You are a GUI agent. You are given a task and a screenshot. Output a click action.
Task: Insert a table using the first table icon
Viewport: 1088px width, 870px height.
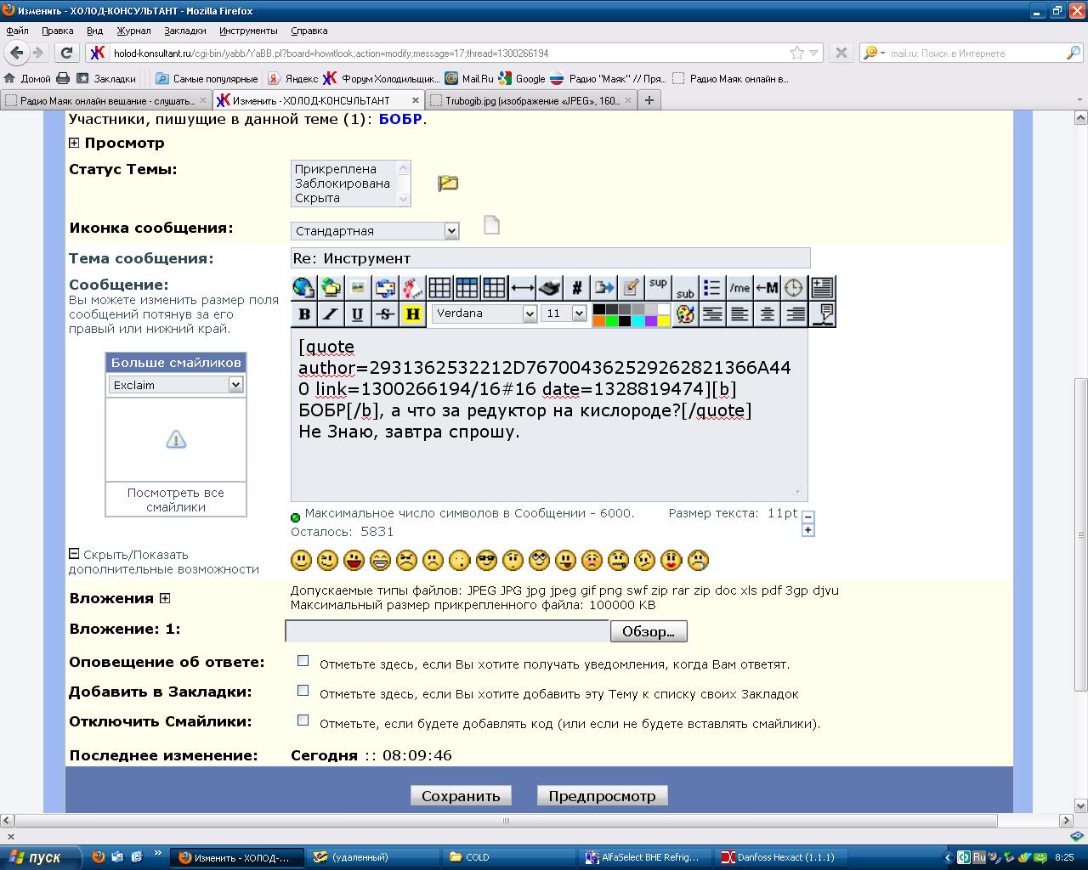[439, 288]
